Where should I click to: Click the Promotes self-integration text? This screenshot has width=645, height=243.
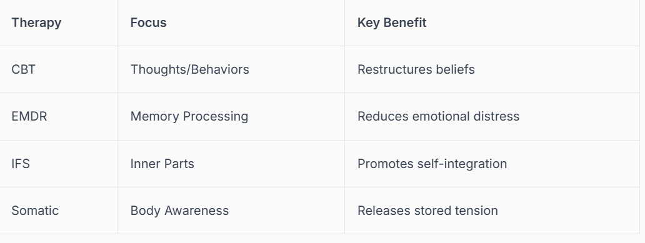click(432, 164)
